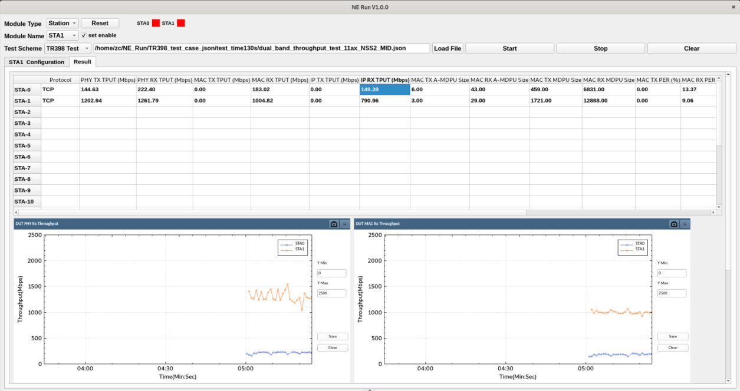Click the Reset button

(100, 24)
